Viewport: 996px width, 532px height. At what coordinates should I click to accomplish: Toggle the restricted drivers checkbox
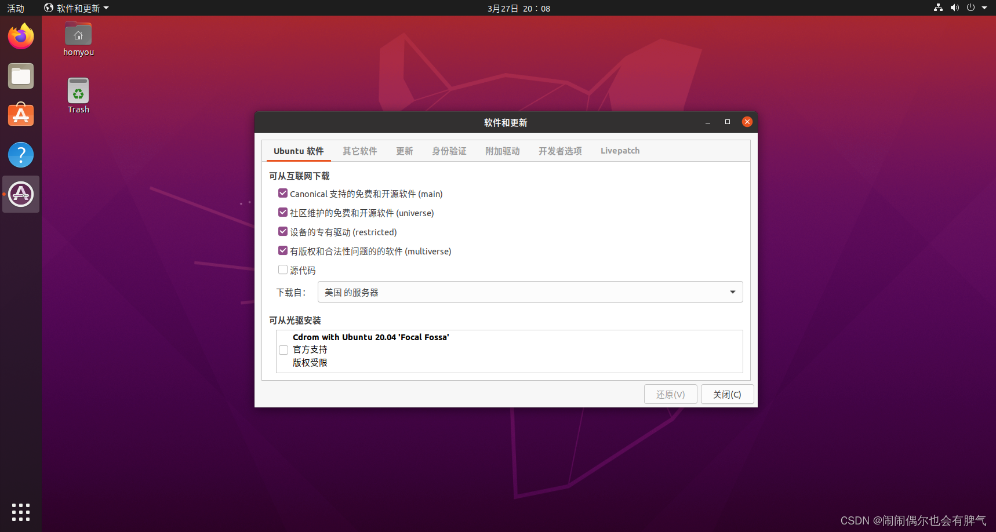pyautogui.click(x=283, y=231)
